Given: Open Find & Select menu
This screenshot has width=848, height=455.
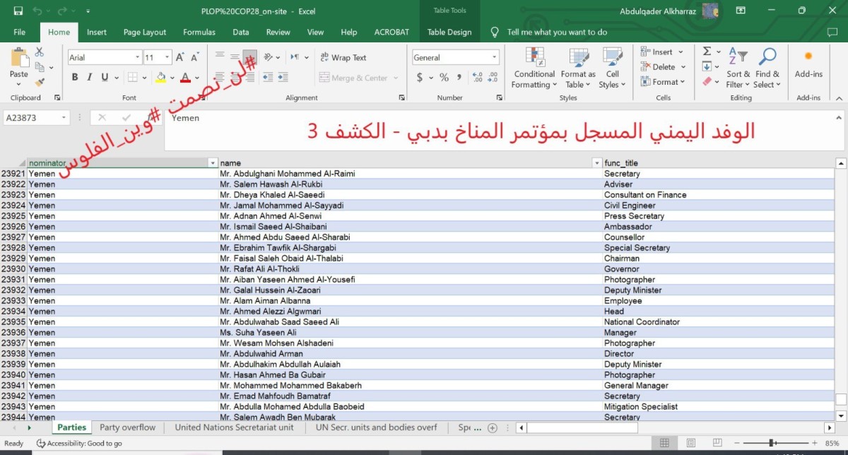Looking at the screenshot, I should 767,68.
